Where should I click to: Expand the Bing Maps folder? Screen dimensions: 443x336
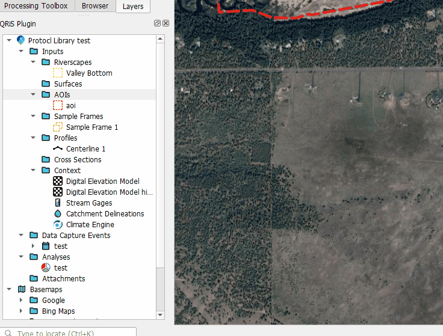(x=21, y=311)
